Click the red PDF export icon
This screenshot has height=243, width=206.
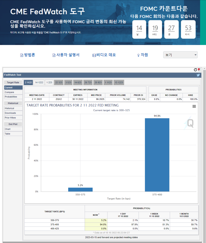[x=199, y=70]
